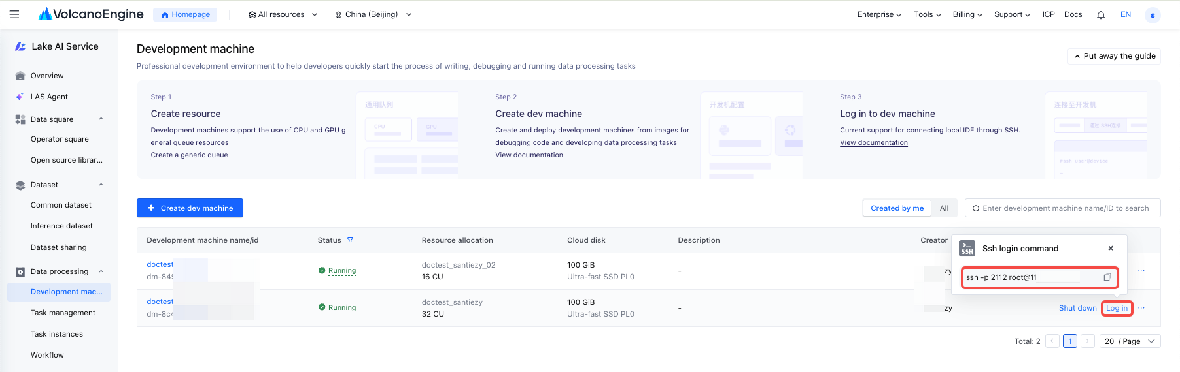Open Task instances in sidebar
The image size is (1180, 372).
[57, 334]
